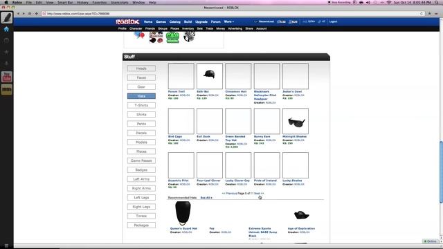The height and width of the screenshot is (249, 443).
Task: Select the T-Shirts category button
Action: 141,105
